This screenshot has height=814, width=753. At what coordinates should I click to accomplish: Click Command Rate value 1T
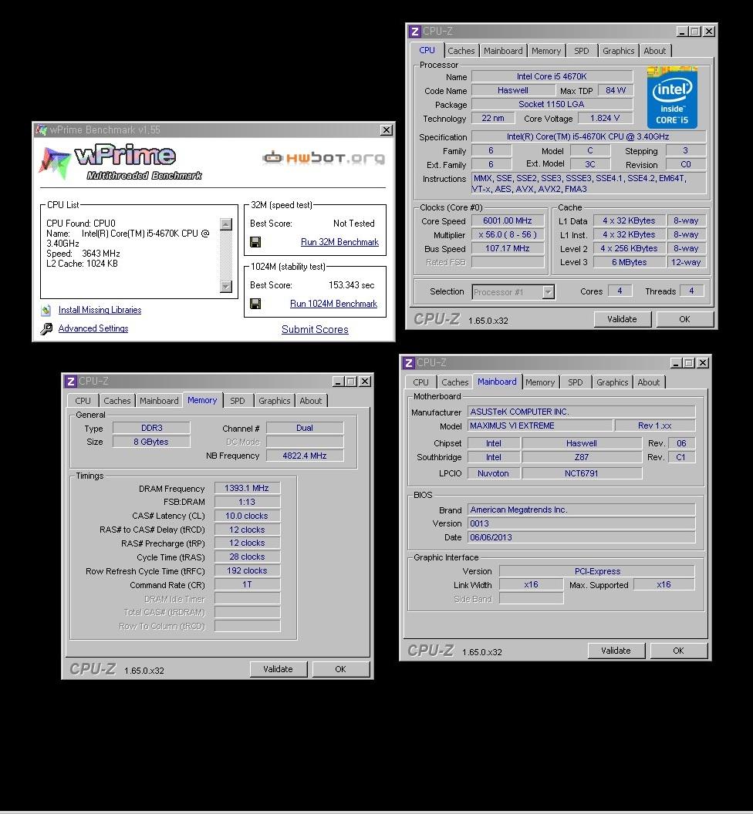point(247,584)
